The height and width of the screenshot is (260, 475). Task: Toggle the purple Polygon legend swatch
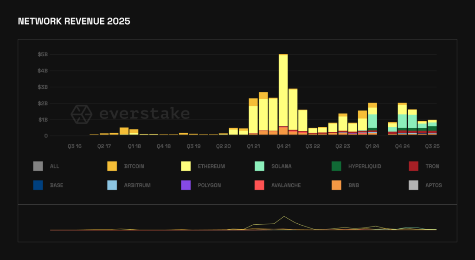coord(186,185)
